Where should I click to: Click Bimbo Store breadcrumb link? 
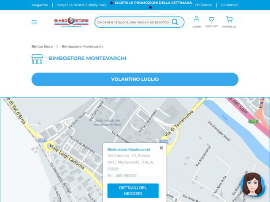point(42,47)
